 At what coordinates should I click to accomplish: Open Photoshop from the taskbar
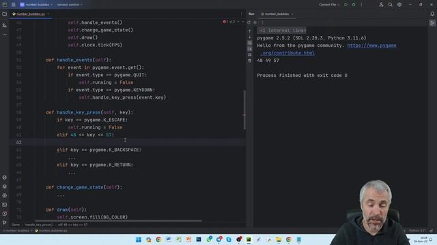point(199,240)
